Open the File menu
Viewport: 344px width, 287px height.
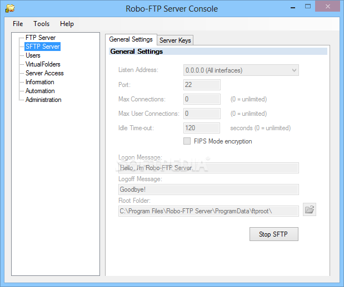18,24
